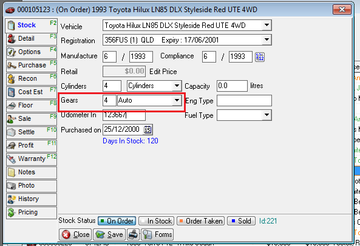360x246 pixels.
Task: Click the compliance date calendar icon
Action: pyautogui.click(x=260, y=56)
